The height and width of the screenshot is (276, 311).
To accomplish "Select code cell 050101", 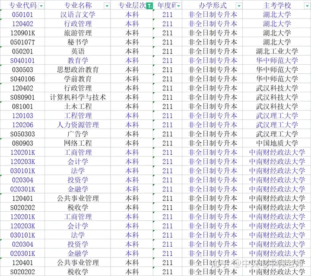I will click(22, 15).
